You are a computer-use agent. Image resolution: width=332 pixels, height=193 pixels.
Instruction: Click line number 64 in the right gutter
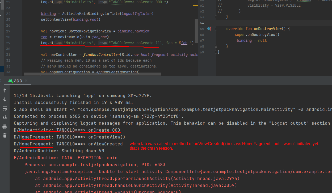[202, 23]
